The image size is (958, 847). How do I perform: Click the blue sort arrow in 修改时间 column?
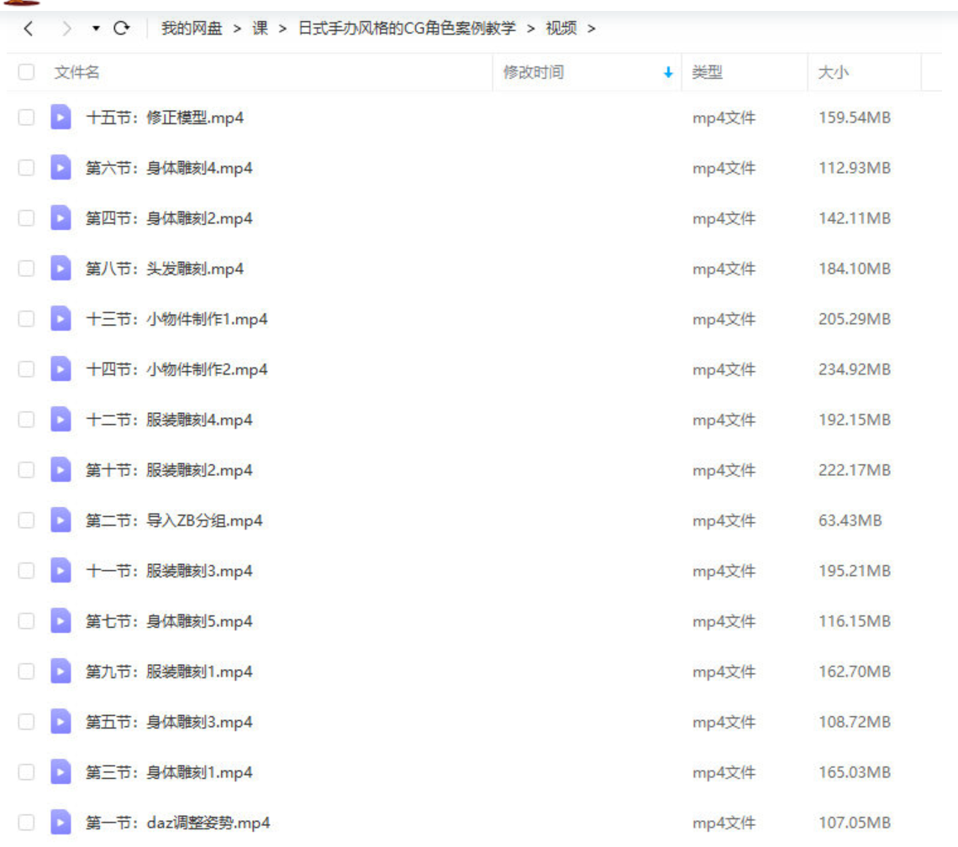pyautogui.click(x=668, y=73)
